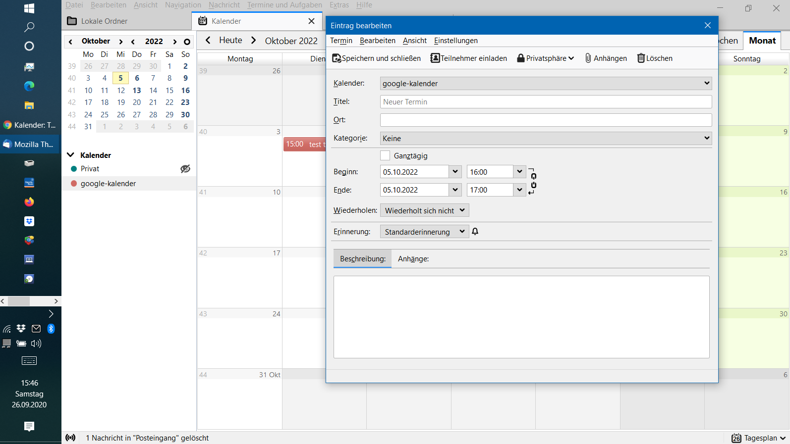Click the reminder bell icon

pyautogui.click(x=475, y=232)
